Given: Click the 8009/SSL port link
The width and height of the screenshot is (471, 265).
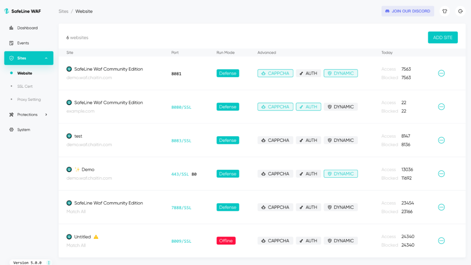Looking at the screenshot, I should tap(181, 241).
